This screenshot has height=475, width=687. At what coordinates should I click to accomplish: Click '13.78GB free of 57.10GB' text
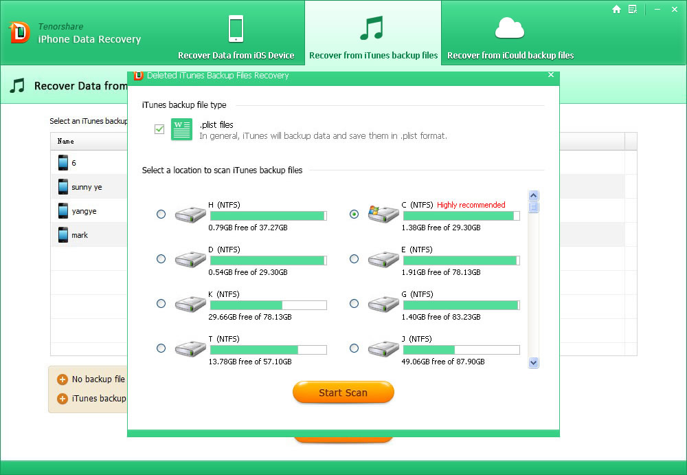pyautogui.click(x=250, y=362)
